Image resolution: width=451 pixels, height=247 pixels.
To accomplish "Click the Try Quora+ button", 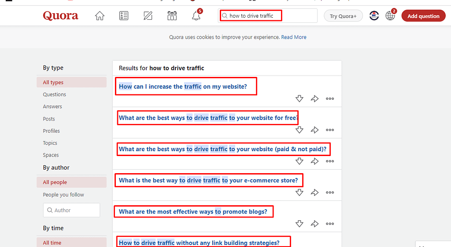I will [343, 16].
